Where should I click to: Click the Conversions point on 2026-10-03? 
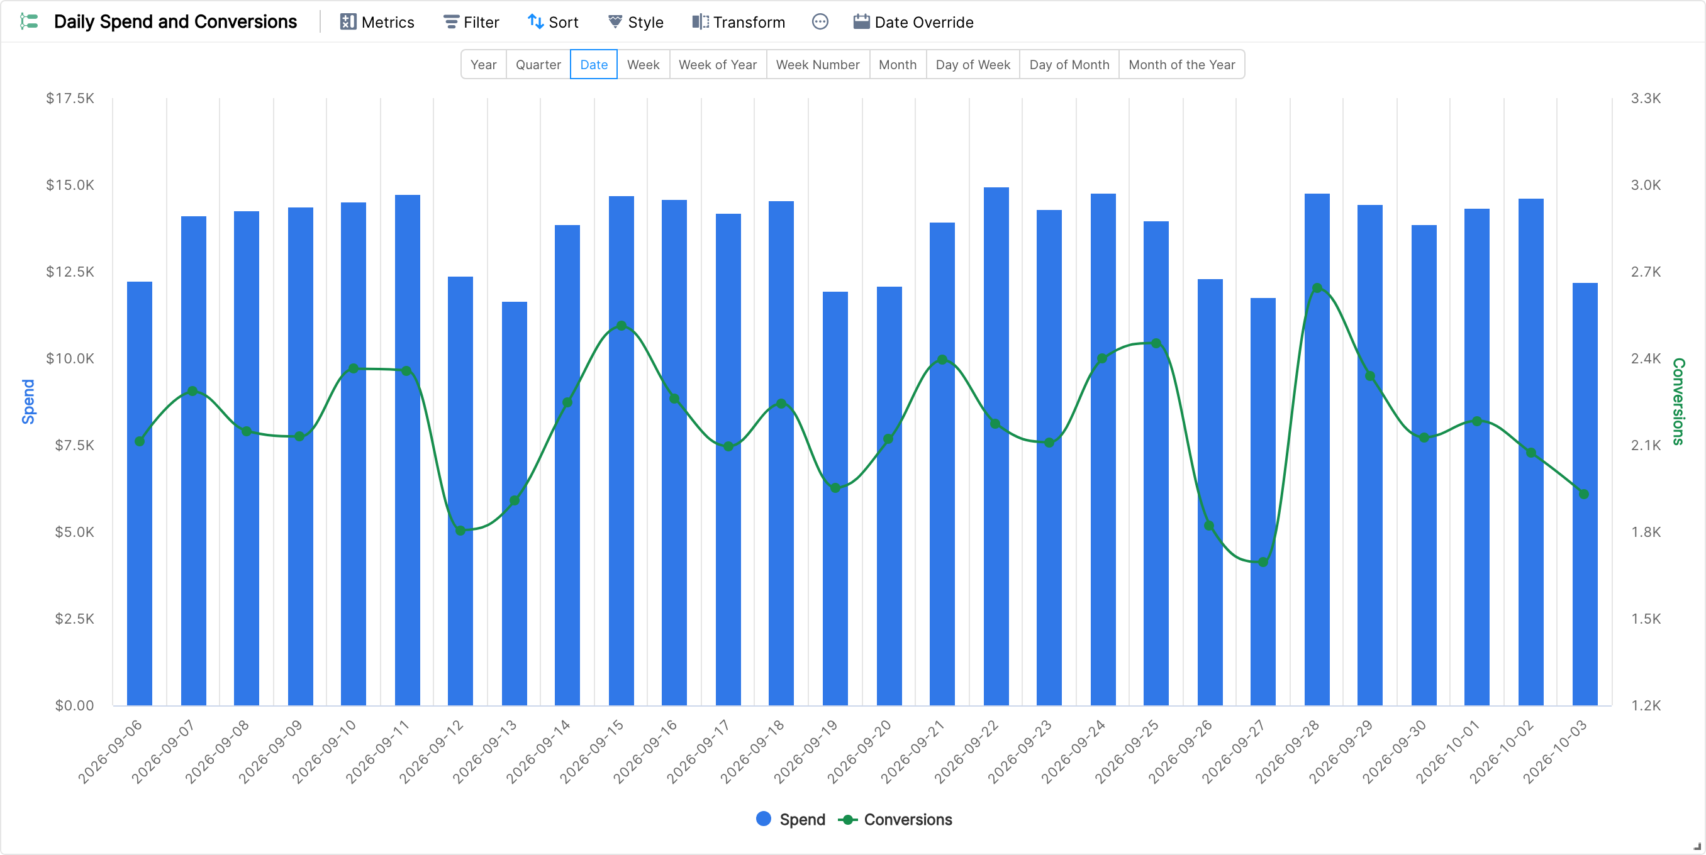tap(1584, 494)
